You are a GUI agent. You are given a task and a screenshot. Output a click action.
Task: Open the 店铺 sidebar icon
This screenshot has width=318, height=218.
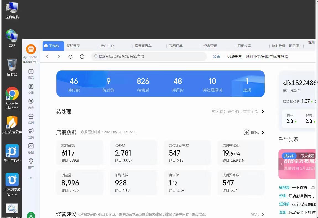pyautogui.click(x=31, y=119)
